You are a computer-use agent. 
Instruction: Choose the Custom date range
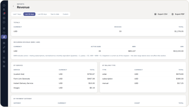point(66,14)
